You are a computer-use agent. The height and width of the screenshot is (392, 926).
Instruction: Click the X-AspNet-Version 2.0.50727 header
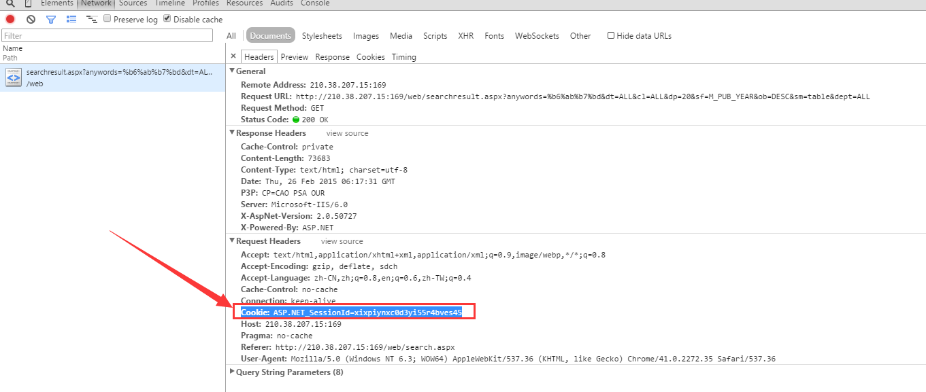tap(299, 216)
